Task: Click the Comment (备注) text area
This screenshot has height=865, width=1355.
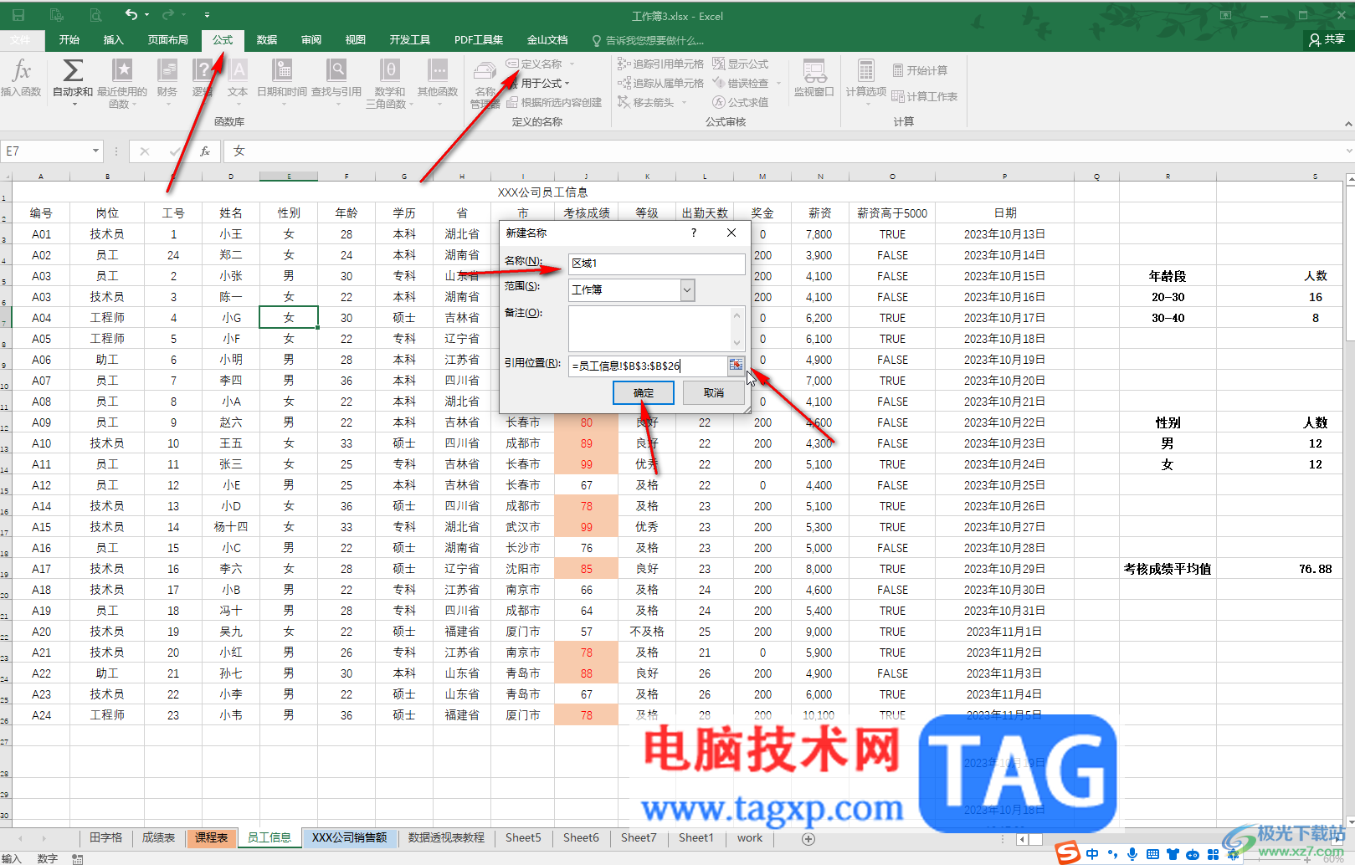Action: [x=656, y=329]
